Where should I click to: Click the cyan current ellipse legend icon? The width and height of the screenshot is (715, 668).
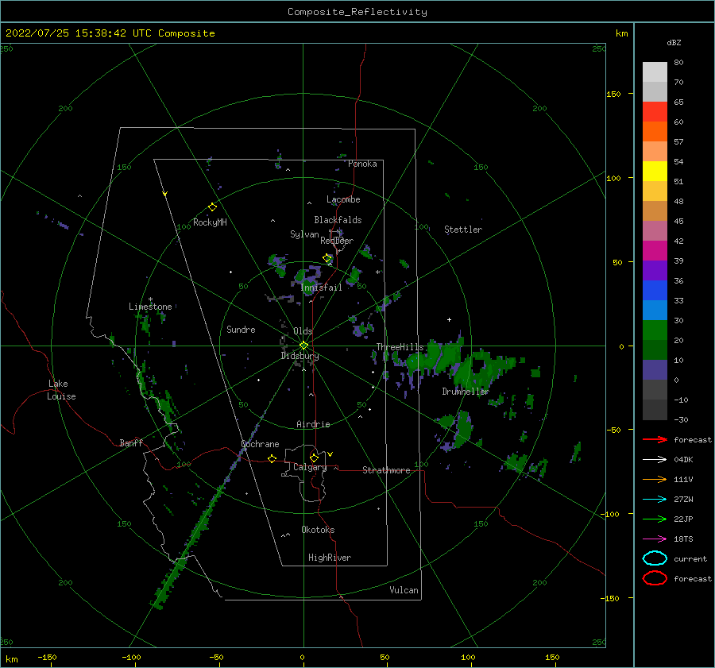[655, 558]
